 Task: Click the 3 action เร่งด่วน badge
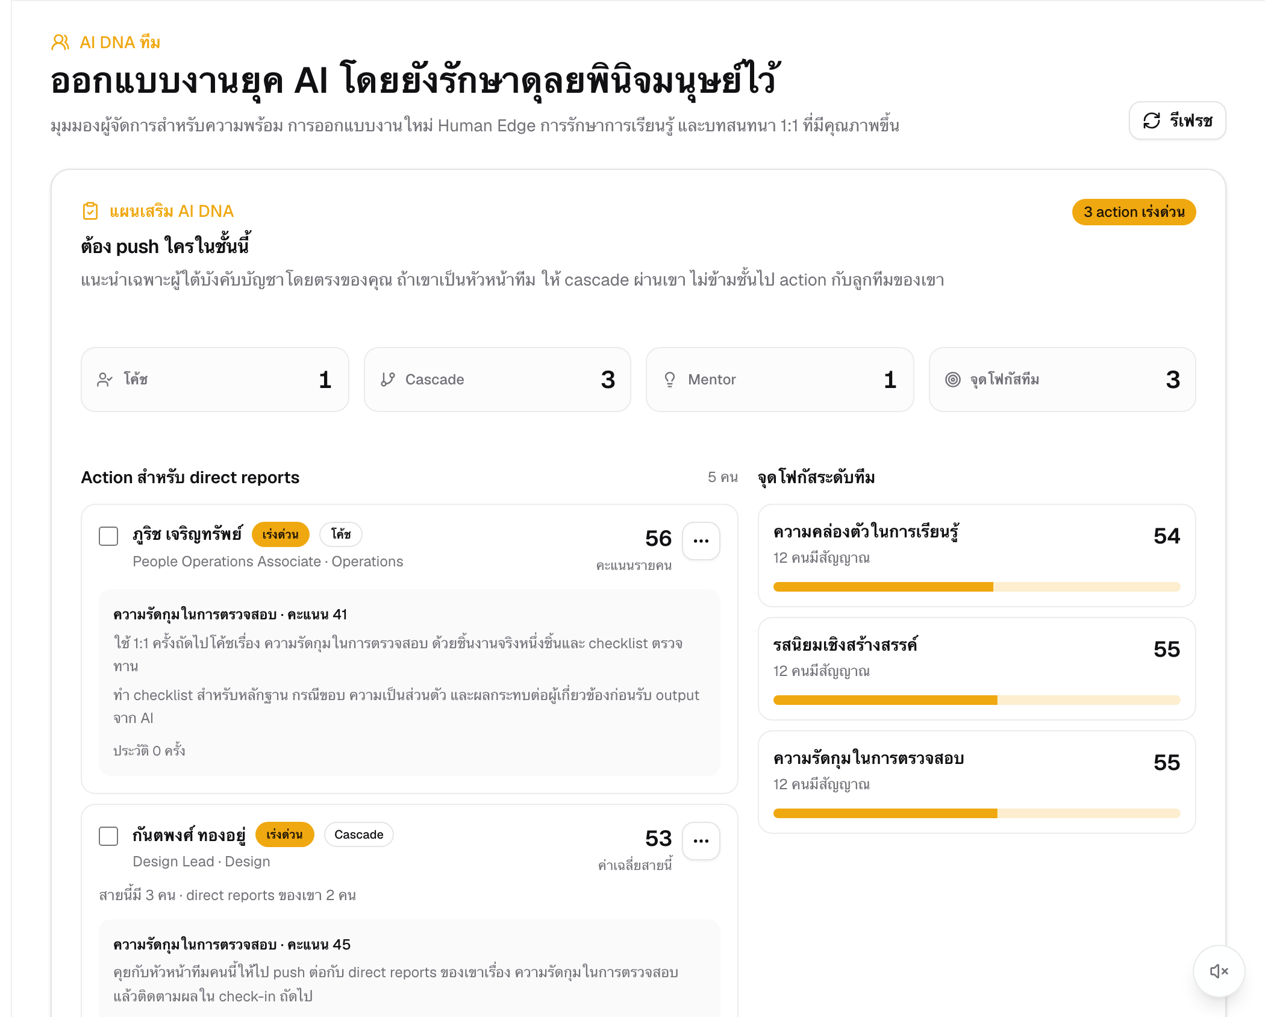click(1134, 212)
